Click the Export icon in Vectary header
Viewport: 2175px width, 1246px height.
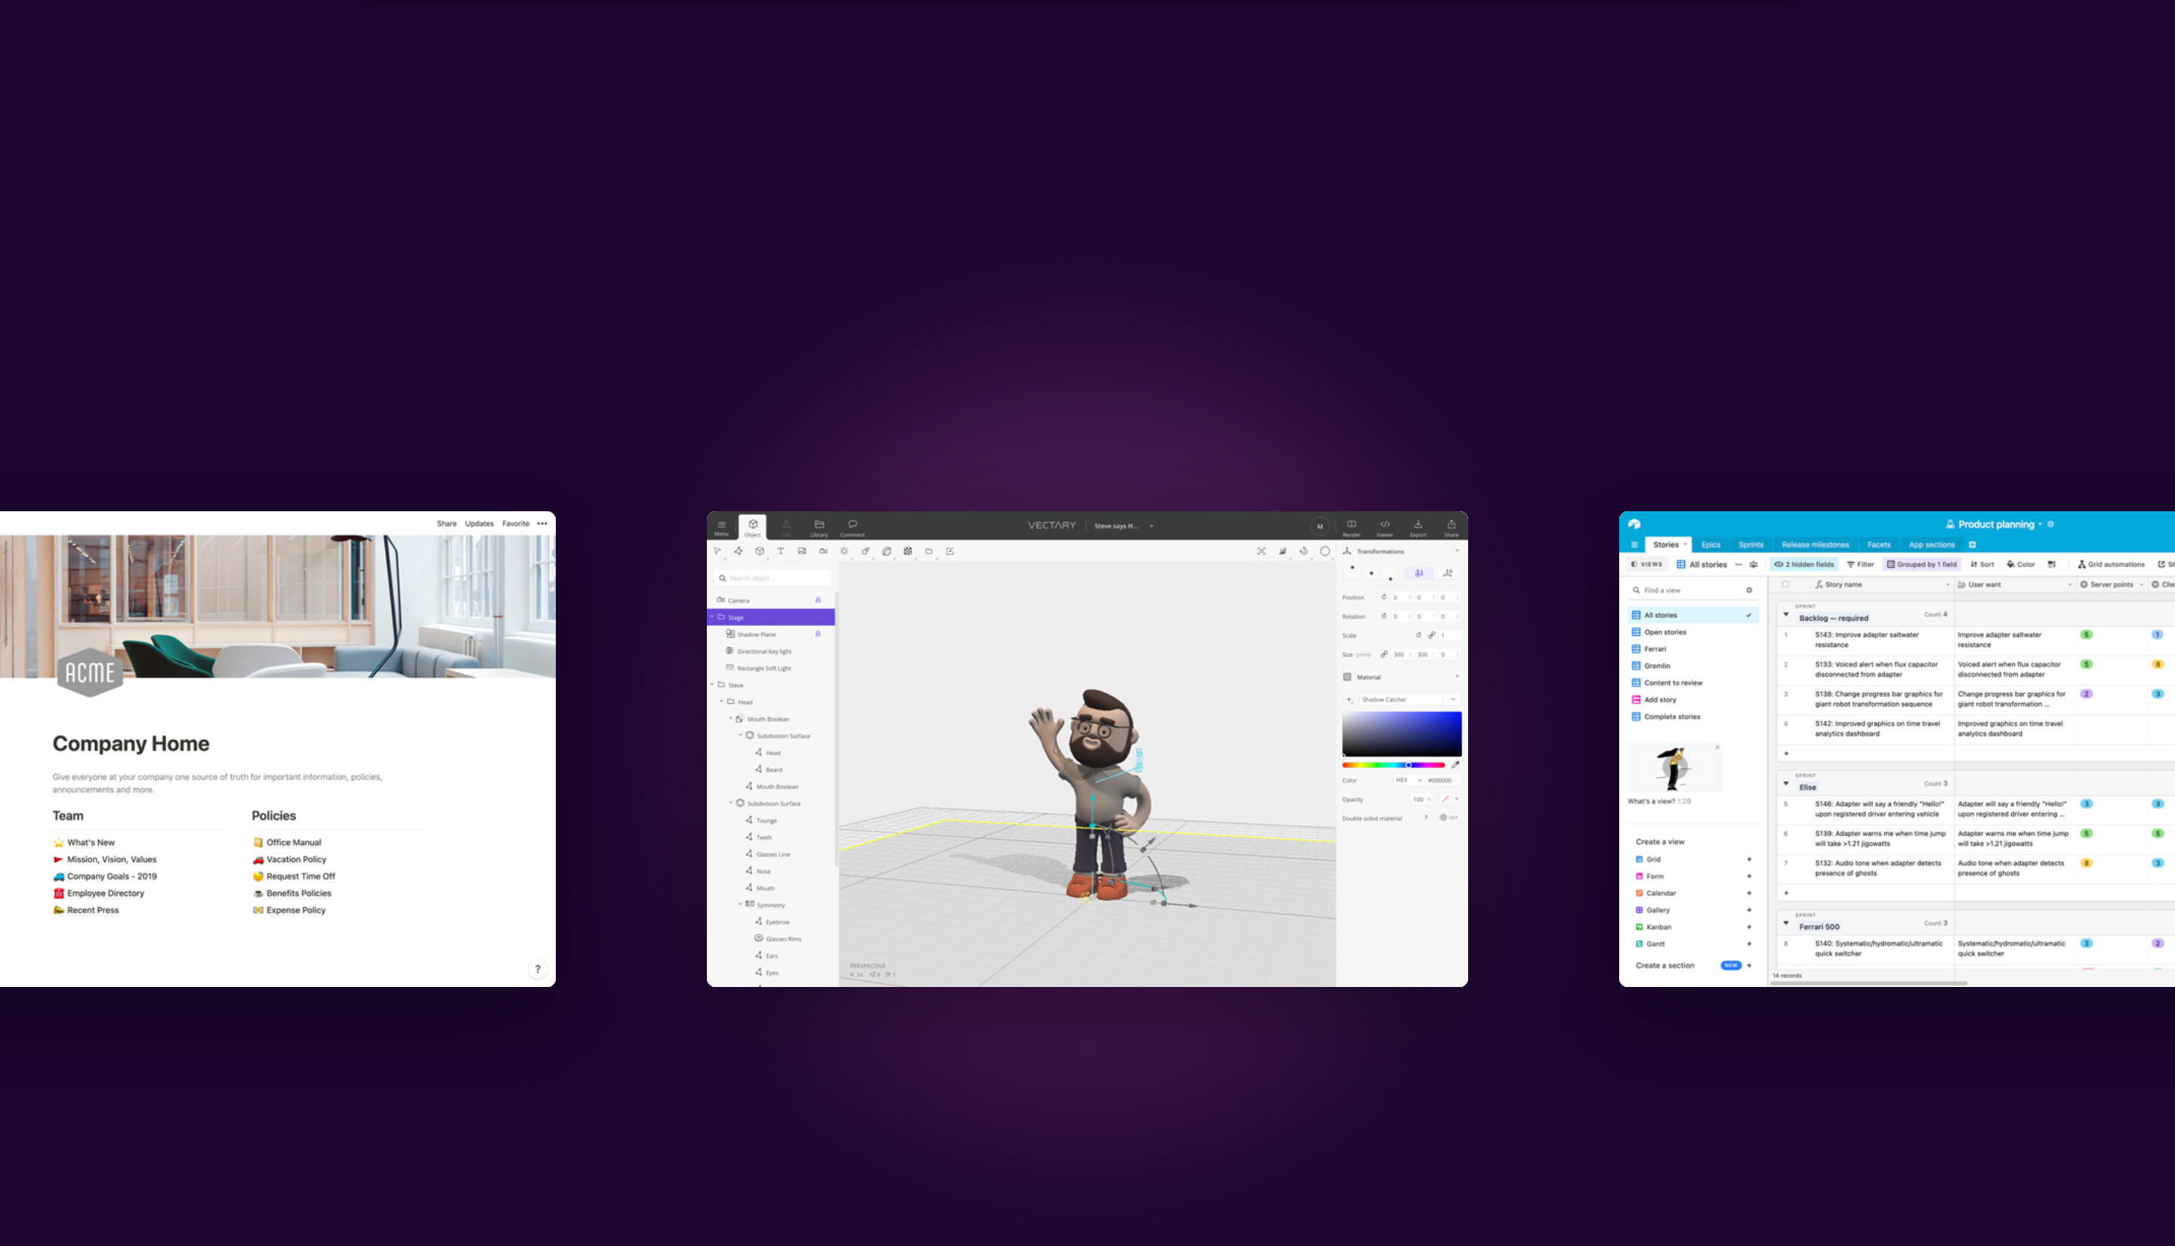[1418, 526]
